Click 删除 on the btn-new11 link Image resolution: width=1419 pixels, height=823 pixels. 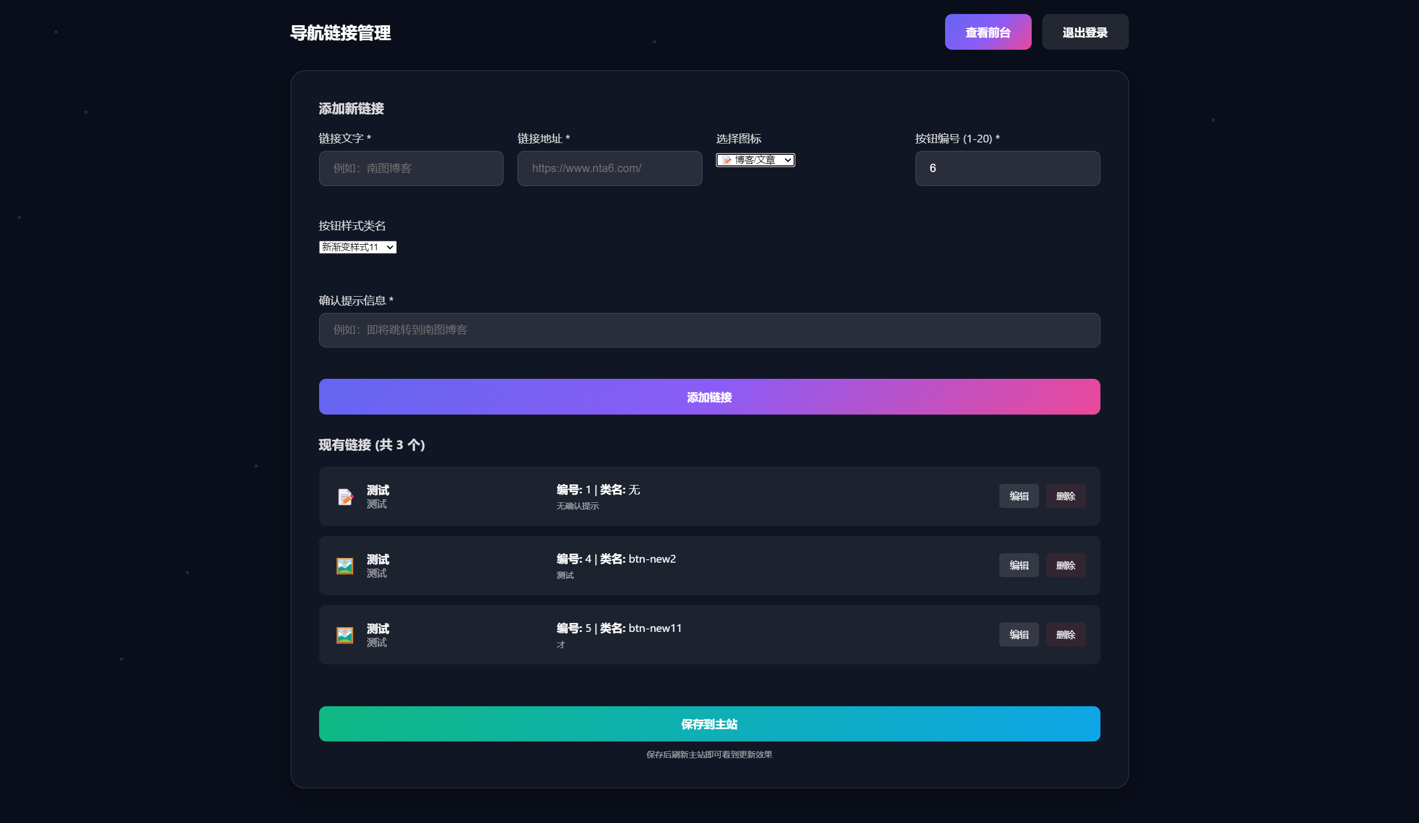pyautogui.click(x=1065, y=634)
